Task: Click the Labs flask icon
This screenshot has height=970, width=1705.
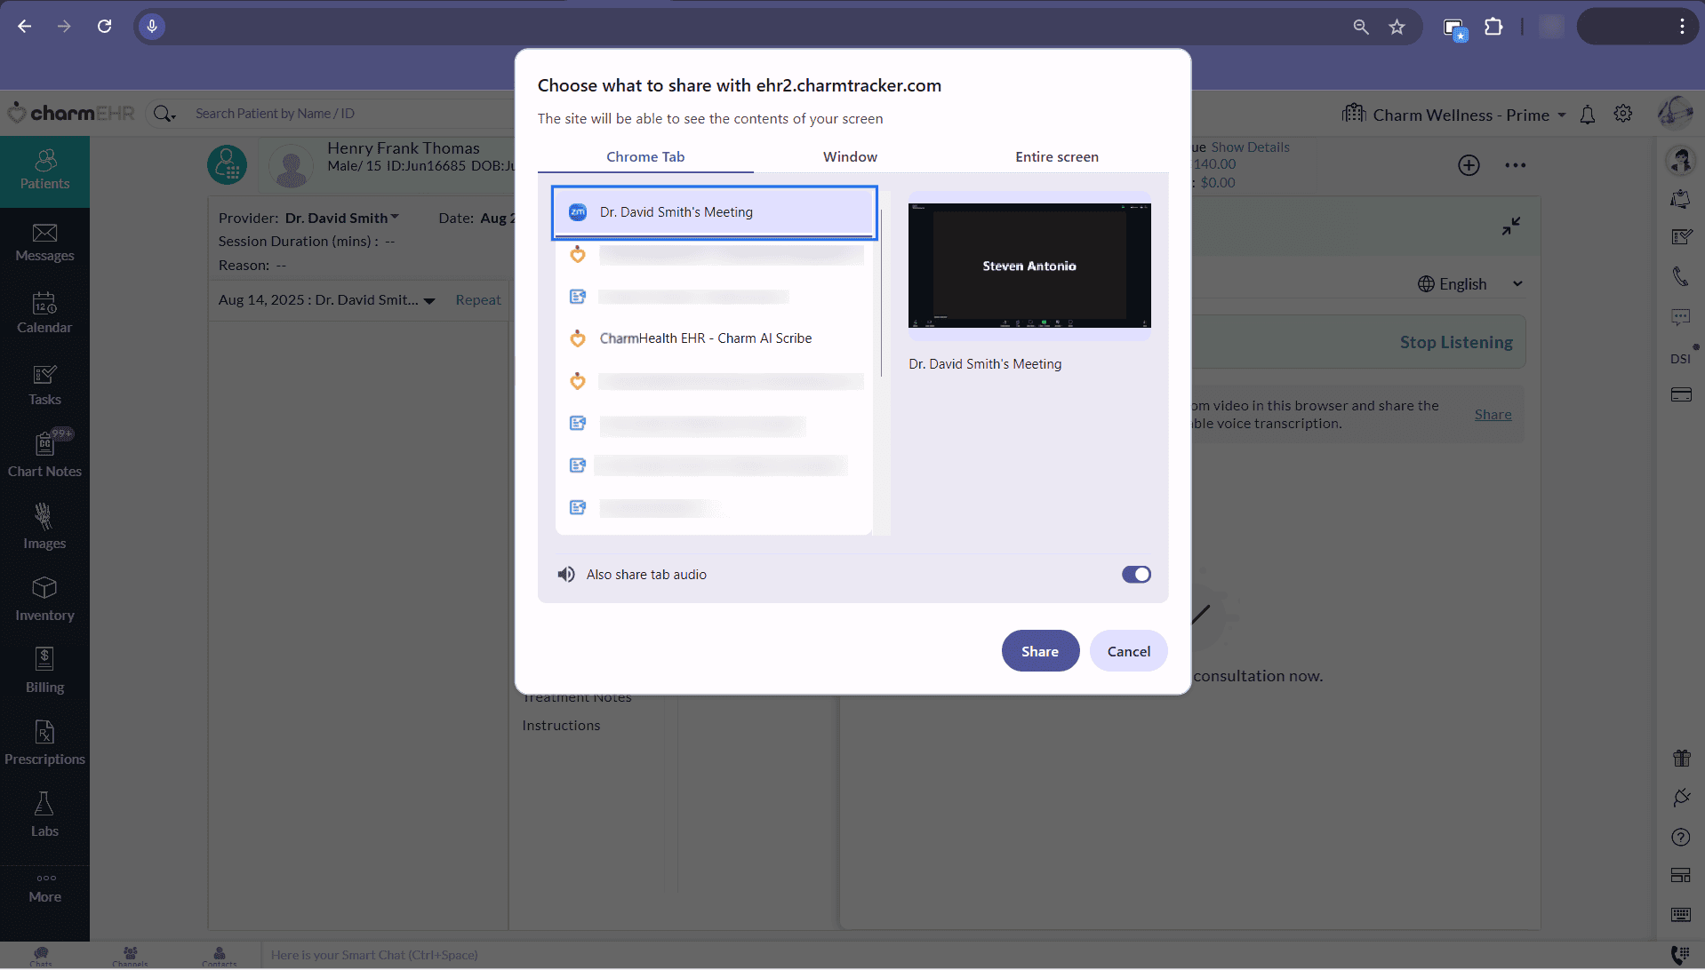Action: coord(44,815)
